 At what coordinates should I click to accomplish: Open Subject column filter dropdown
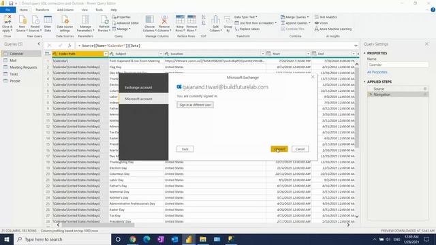coord(161,54)
